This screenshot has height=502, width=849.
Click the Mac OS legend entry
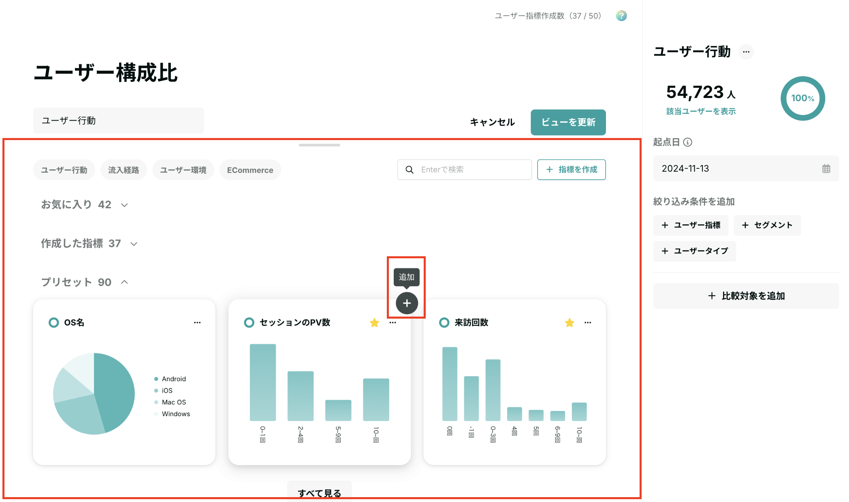pyautogui.click(x=170, y=402)
